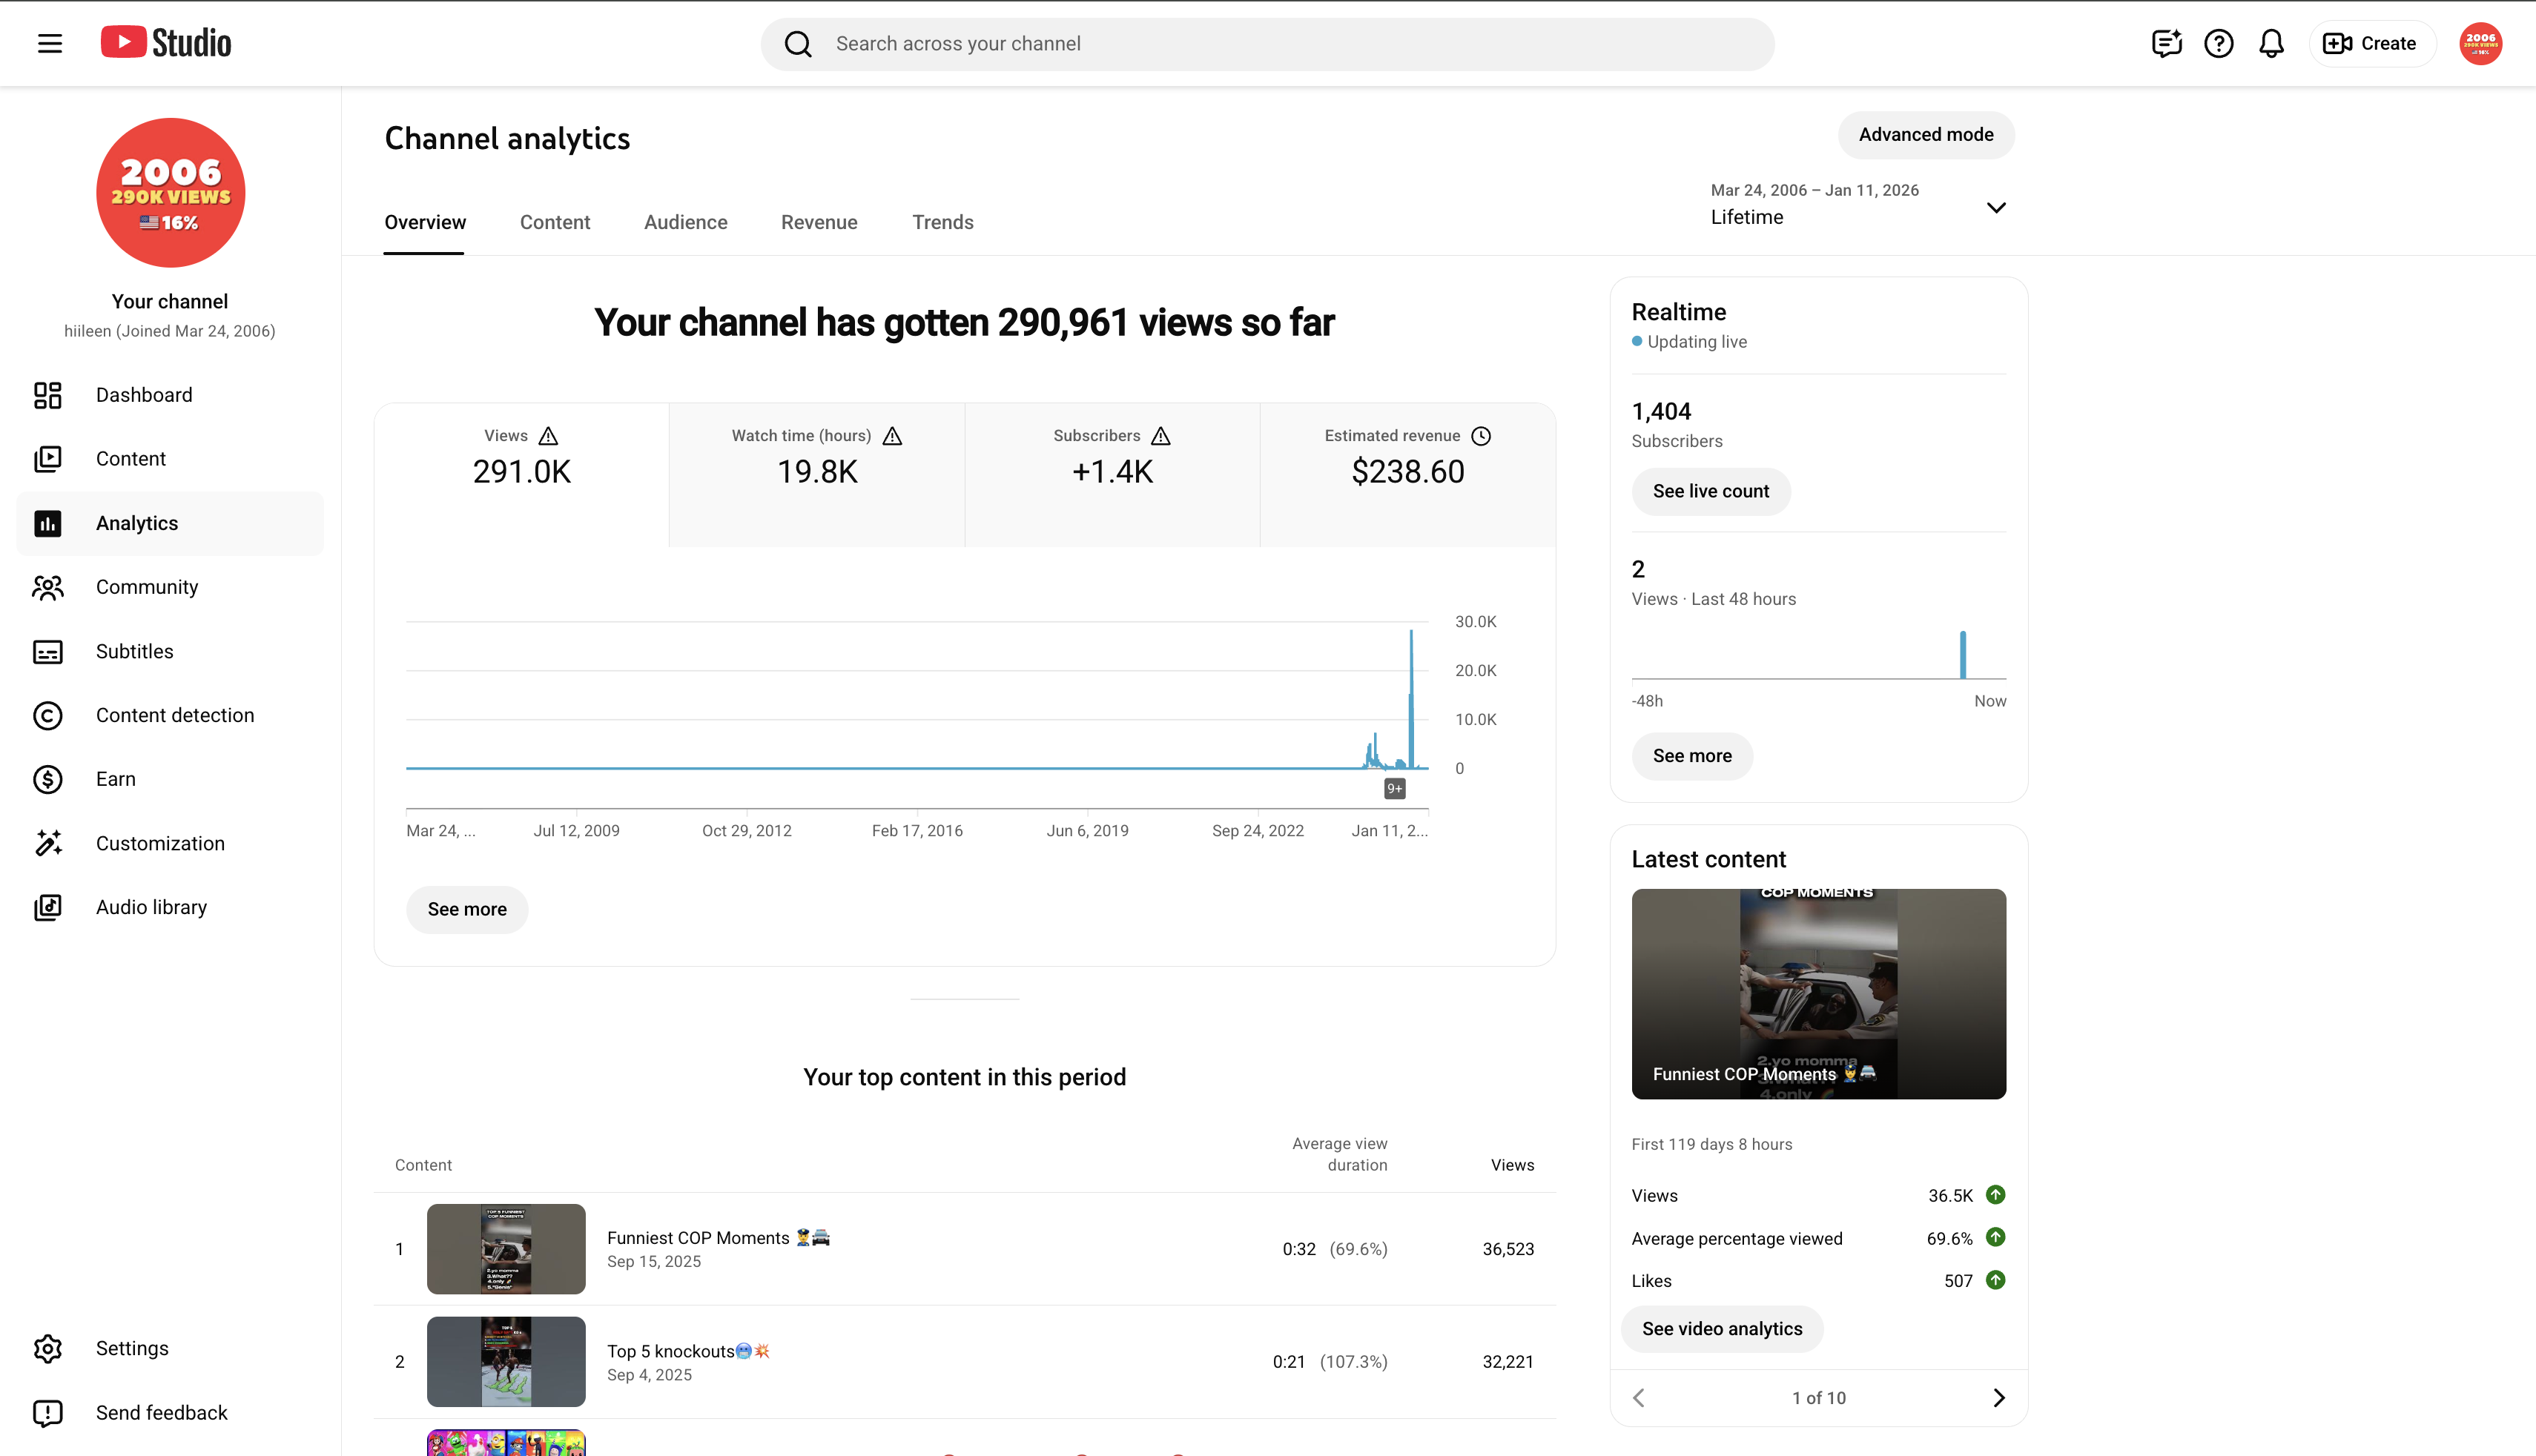Open the Funniest COP Moments latest content thumbnail

pyautogui.click(x=1818, y=993)
